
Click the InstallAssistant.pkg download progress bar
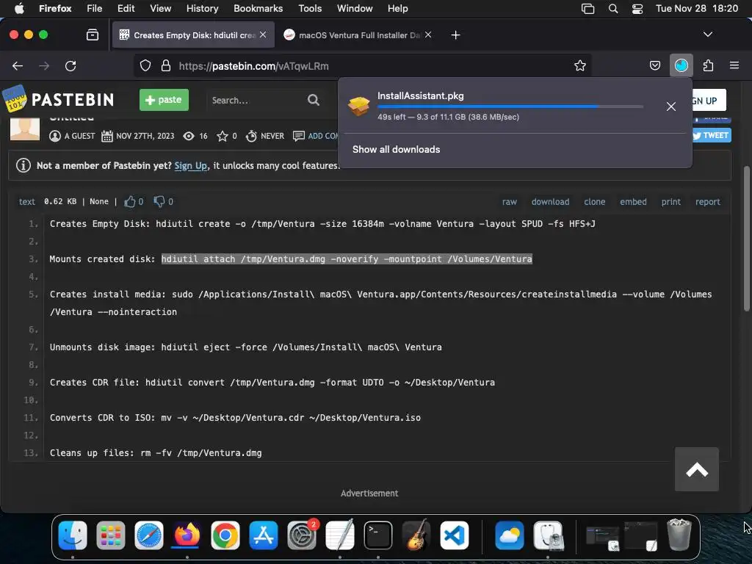[510, 106]
